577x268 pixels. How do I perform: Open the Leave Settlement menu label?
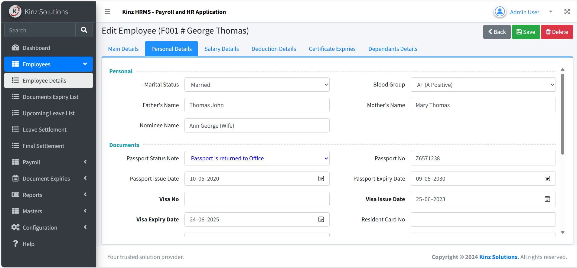(44, 129)
